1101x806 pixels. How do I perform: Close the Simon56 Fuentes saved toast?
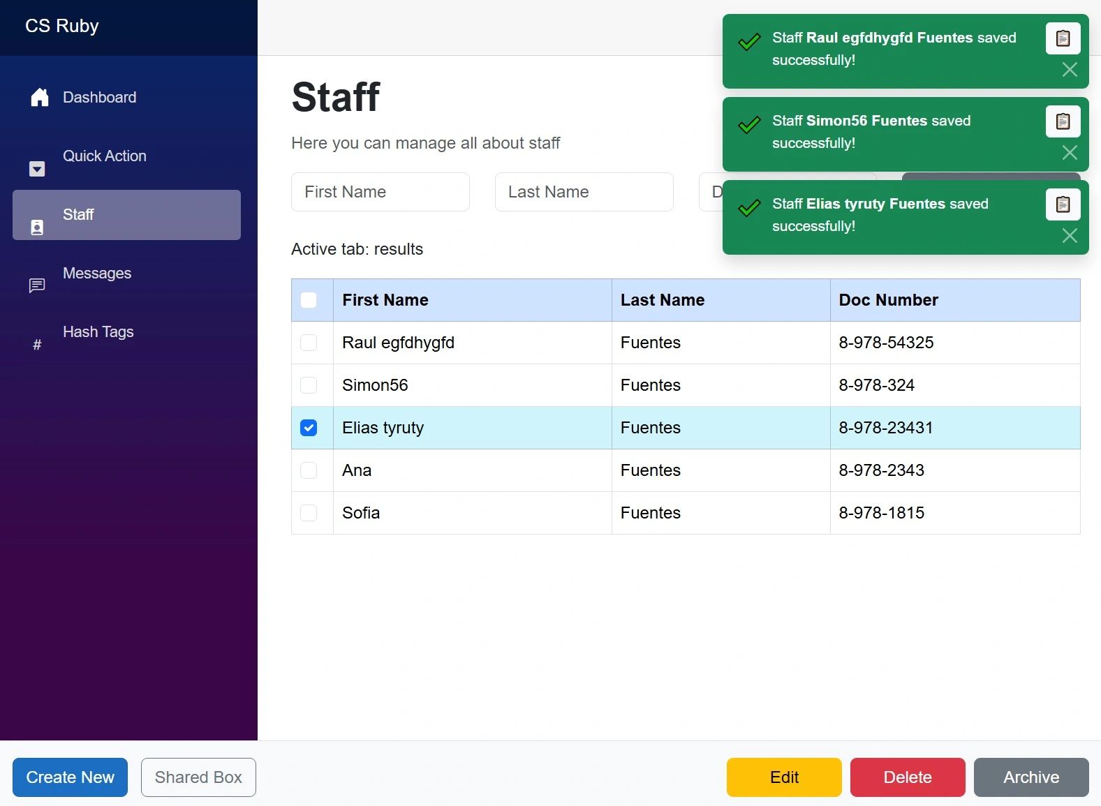coord(1070,153)
